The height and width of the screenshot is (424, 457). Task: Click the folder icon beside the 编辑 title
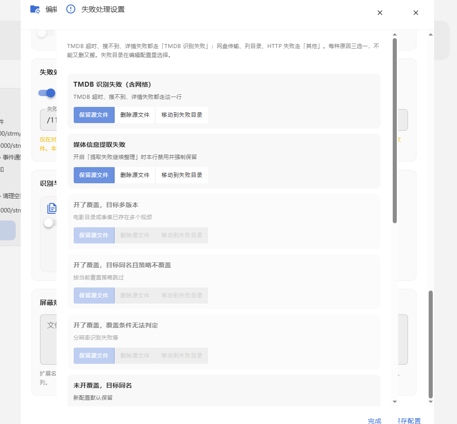click(35, 9)
